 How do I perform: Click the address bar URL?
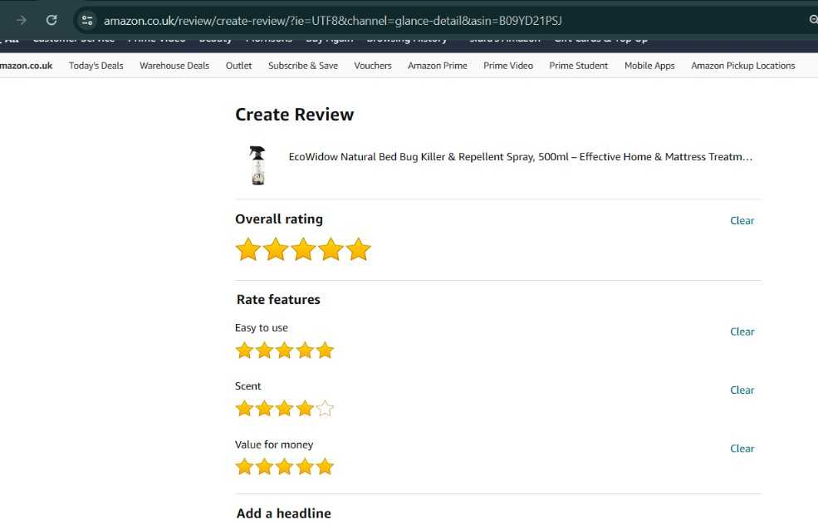[x=332, y=21]
